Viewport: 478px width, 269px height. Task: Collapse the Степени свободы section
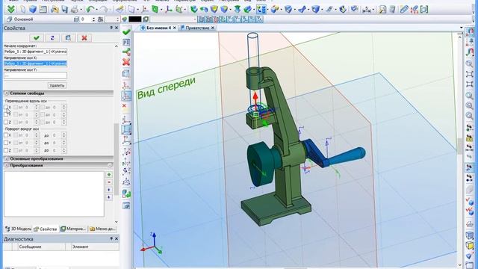(7, 93)
